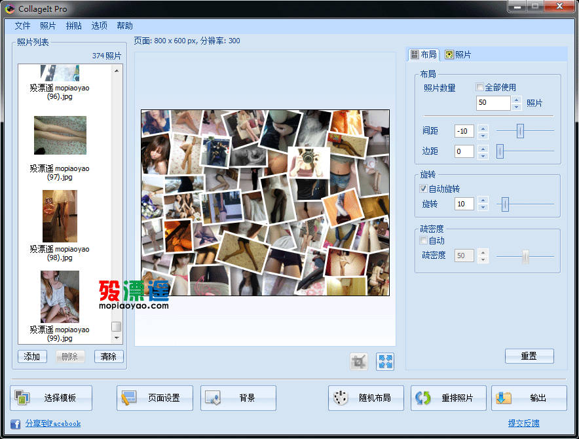Increase 间距 value with up arrow
579x439 pixels.
[x=483, y=128]
